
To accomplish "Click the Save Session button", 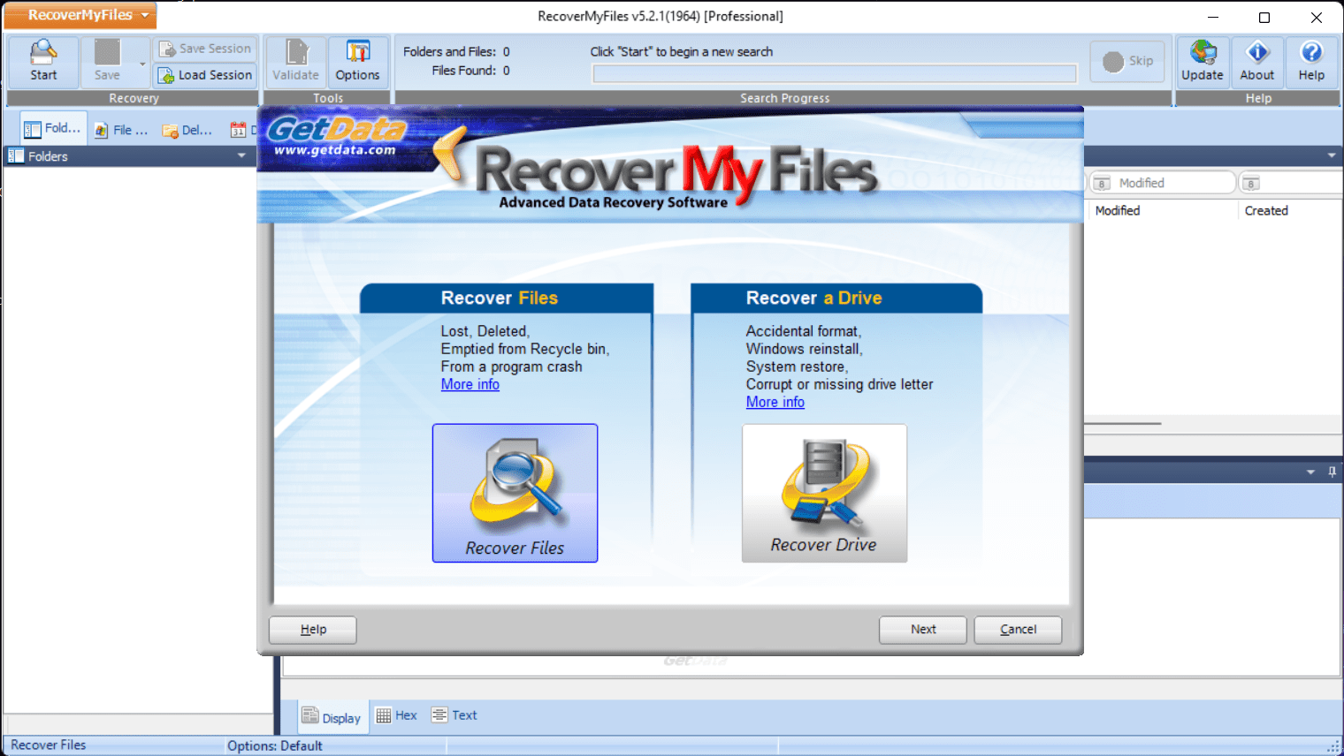I will 205,49.
